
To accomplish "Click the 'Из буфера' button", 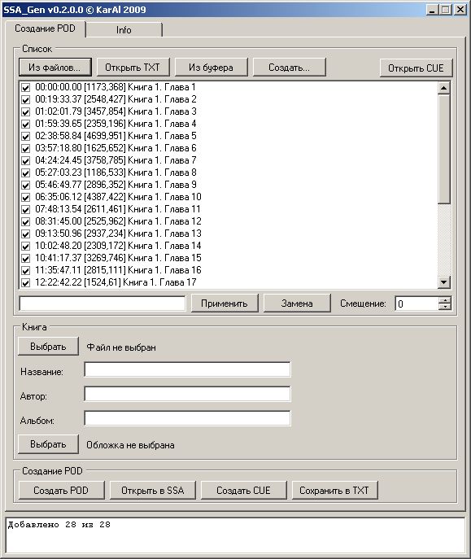I will point(211,68).
